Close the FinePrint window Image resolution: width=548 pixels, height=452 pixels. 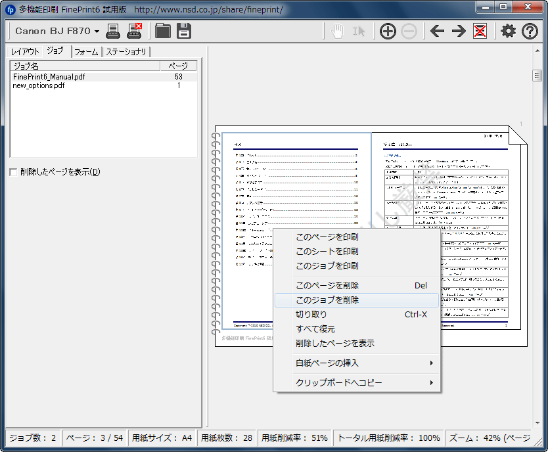pos(528,7)
